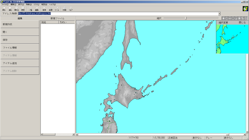Click inside the アドレス/検索 address field

[118, 14]
